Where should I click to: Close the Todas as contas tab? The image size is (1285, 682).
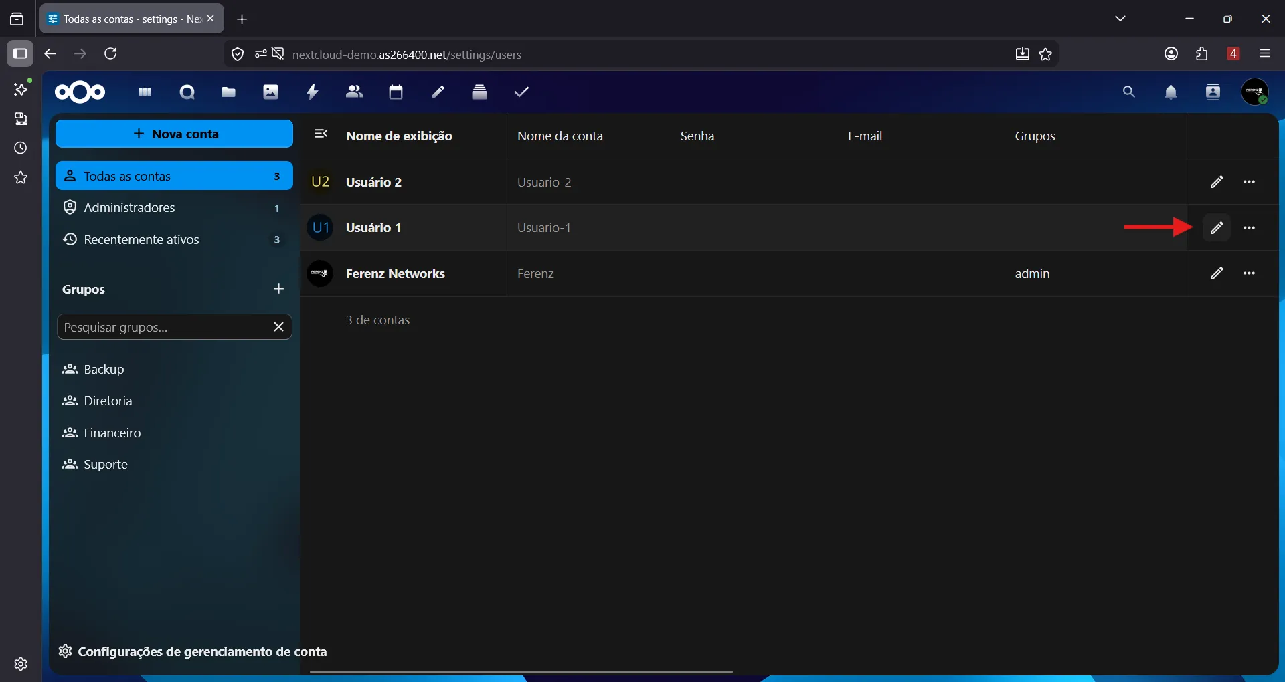point(211,19)
